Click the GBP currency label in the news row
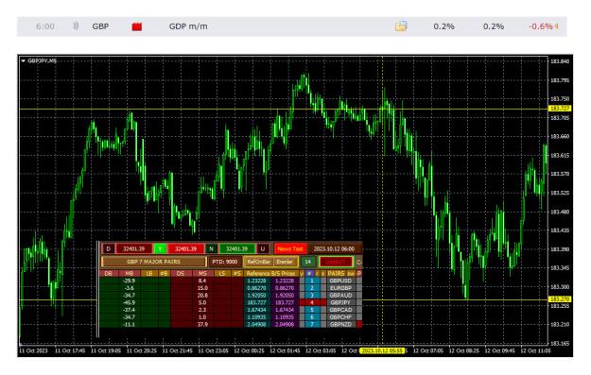 click(x=100, y=26)
